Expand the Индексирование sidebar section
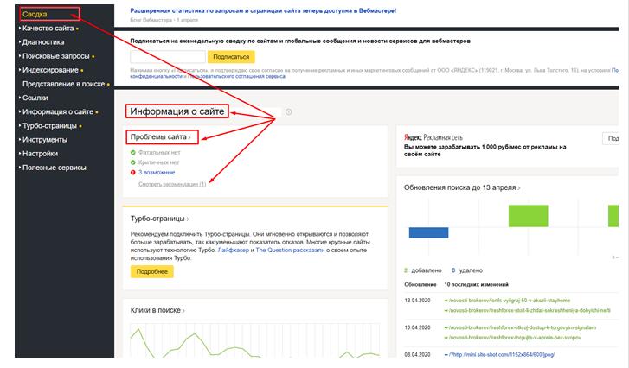Viewport: 629px width, 368px height. pos(50,70)
